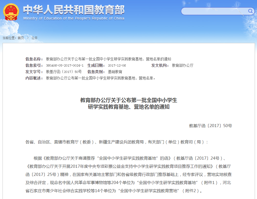The width and height of the screenshot is (257, 199).
Task: Click the national emblem logo
Action: click(11, 12)
